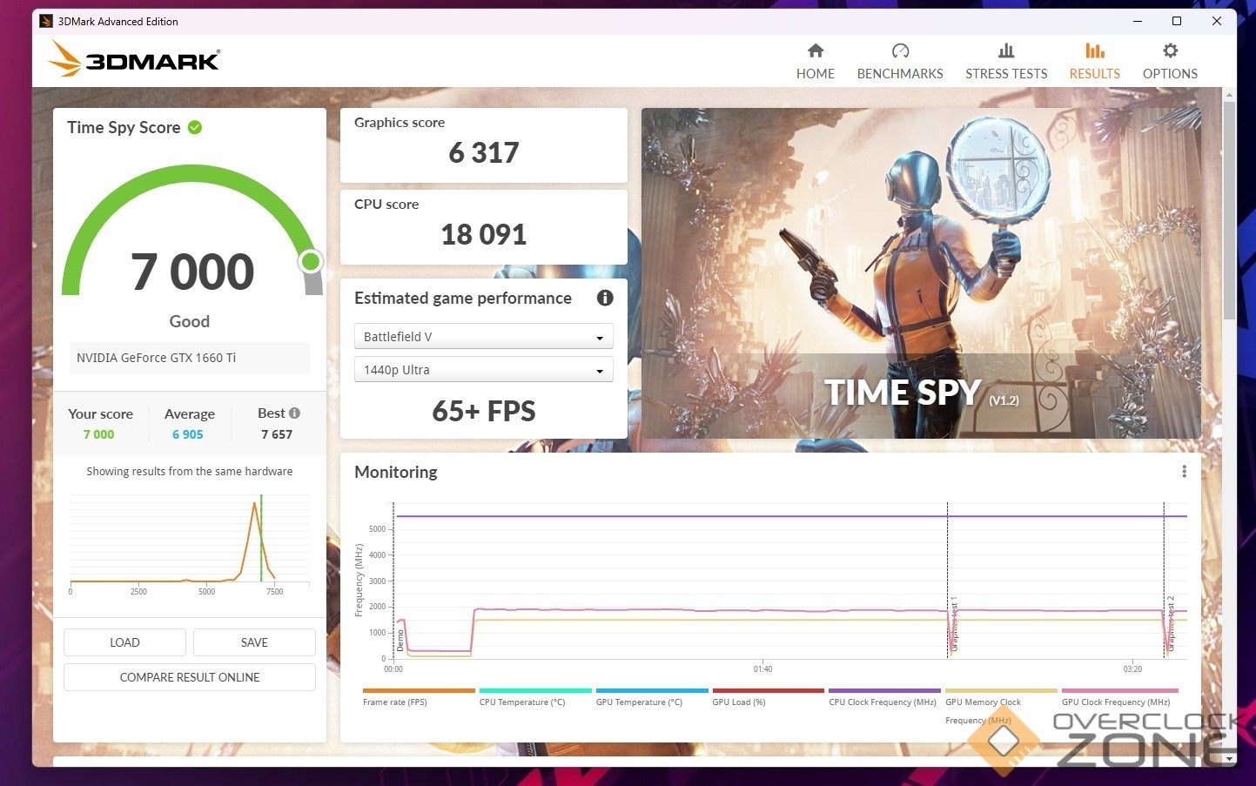Click the Your score value 7 000
The height and width of the screenshot is (786, 1256).
pos(99,434)
